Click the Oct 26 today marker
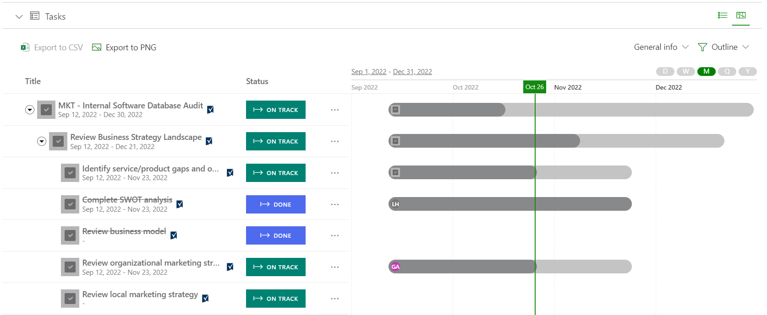Screen dimensions: 767x315 coord(534,87)
